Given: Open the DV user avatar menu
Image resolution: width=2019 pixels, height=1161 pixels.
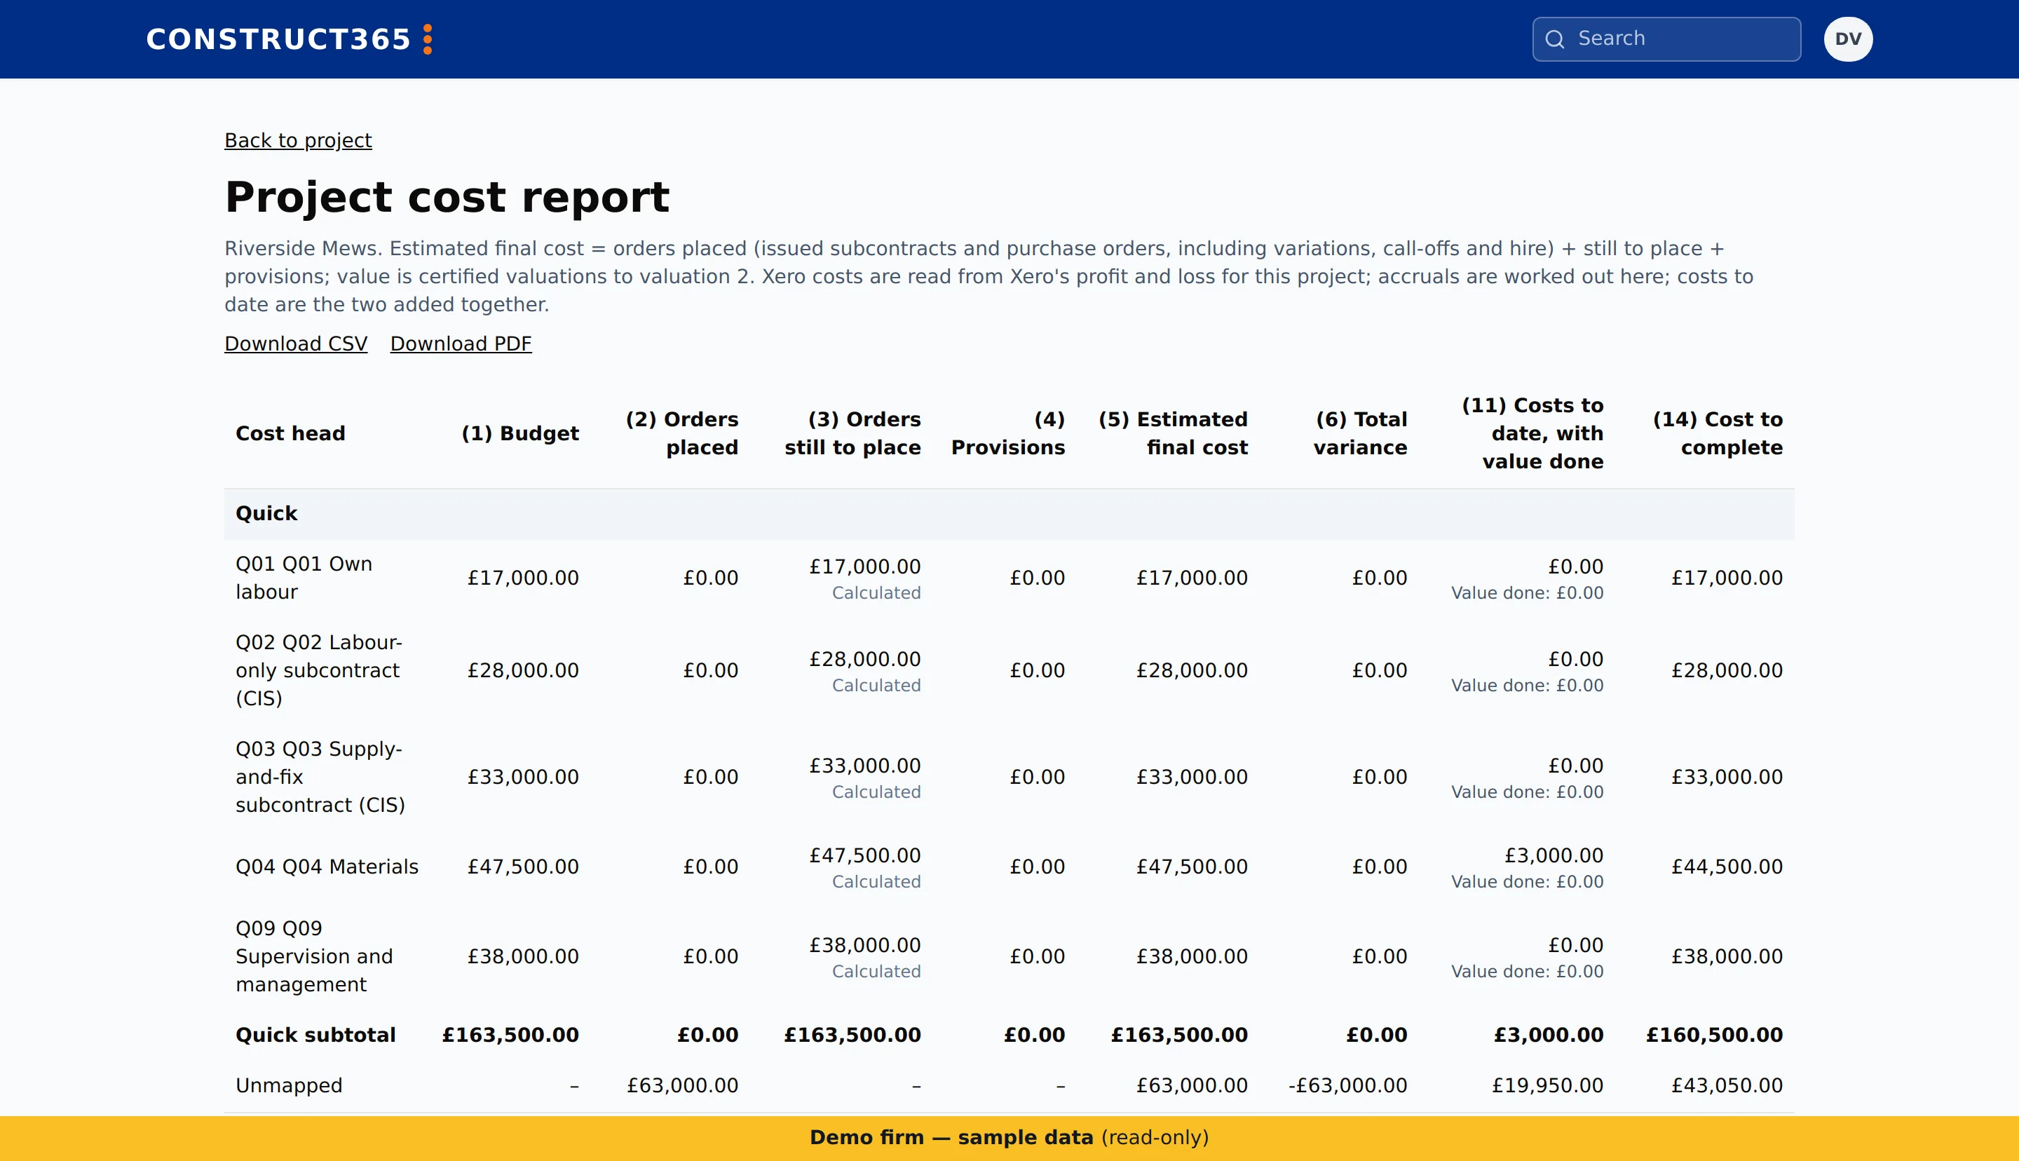Looking at the screenshot, I should pos(1848,39).
